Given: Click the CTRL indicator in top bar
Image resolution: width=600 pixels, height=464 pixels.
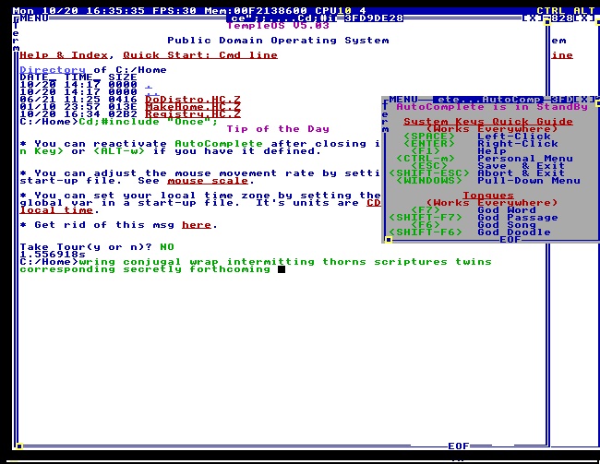Looking at the screenshot, I should point(551,11).
